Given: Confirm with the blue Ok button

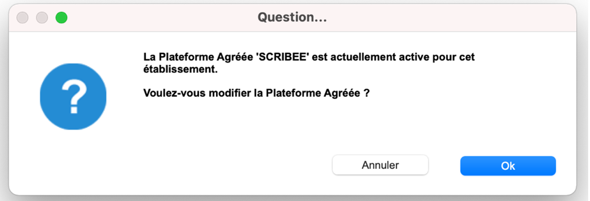Looking at the screenshot, I should (508, 165).
